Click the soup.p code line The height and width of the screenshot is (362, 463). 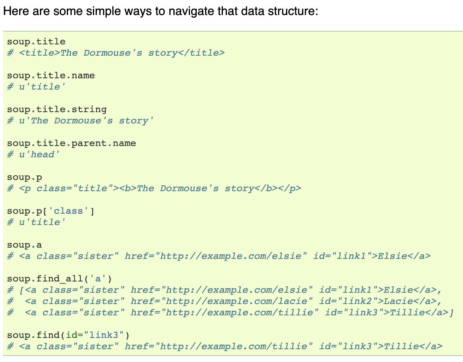(x=25, y=177)
